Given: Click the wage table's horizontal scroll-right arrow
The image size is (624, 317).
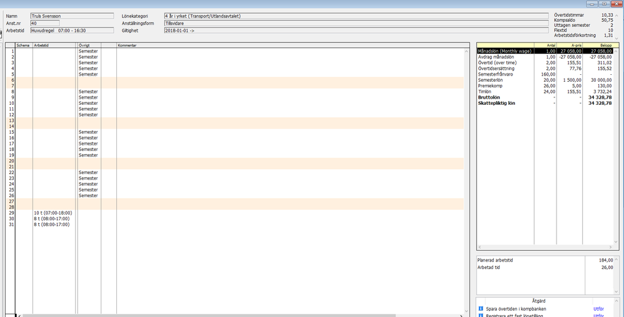Looking at the screenshot, I should click(611, 248).
